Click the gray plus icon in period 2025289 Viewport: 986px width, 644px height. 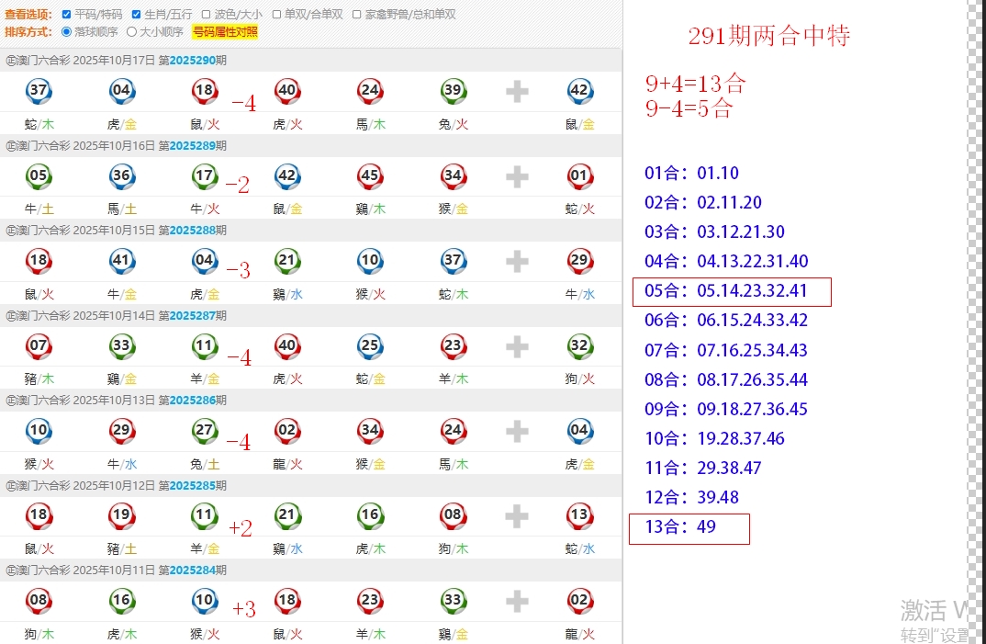pyautogui.click(x=517, y=176)
